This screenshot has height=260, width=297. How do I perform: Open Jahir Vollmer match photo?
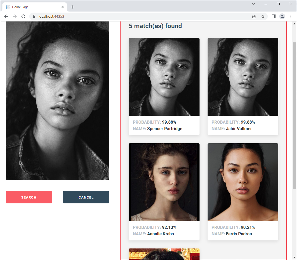243,77
